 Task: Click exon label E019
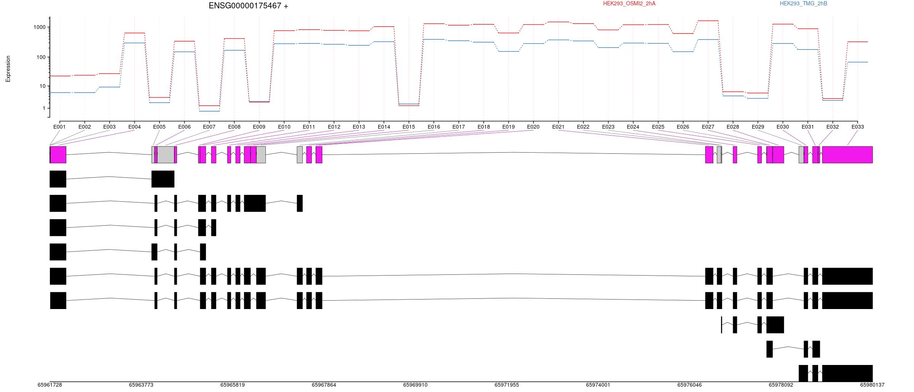point(508,127)
